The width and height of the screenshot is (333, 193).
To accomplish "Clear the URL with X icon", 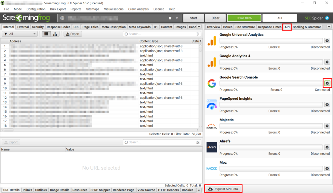I will pos(170,18).
